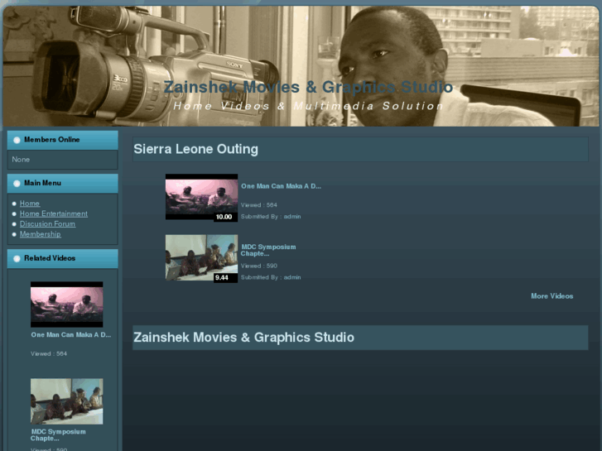Image resolution: width=602 pixels, height=451 pixels.
Task: Click Submitted By : admin under MDC Symposium video
Action: point(271,277)
